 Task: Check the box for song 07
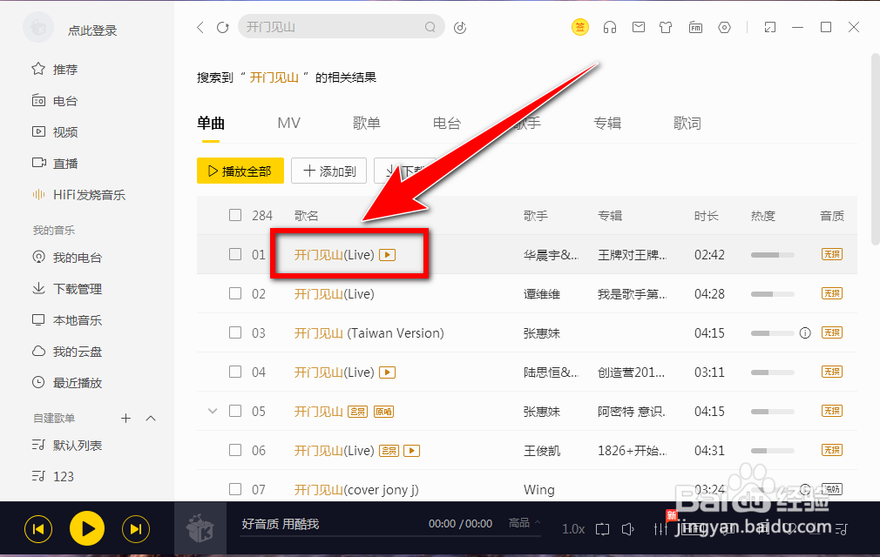pos(235,489)
